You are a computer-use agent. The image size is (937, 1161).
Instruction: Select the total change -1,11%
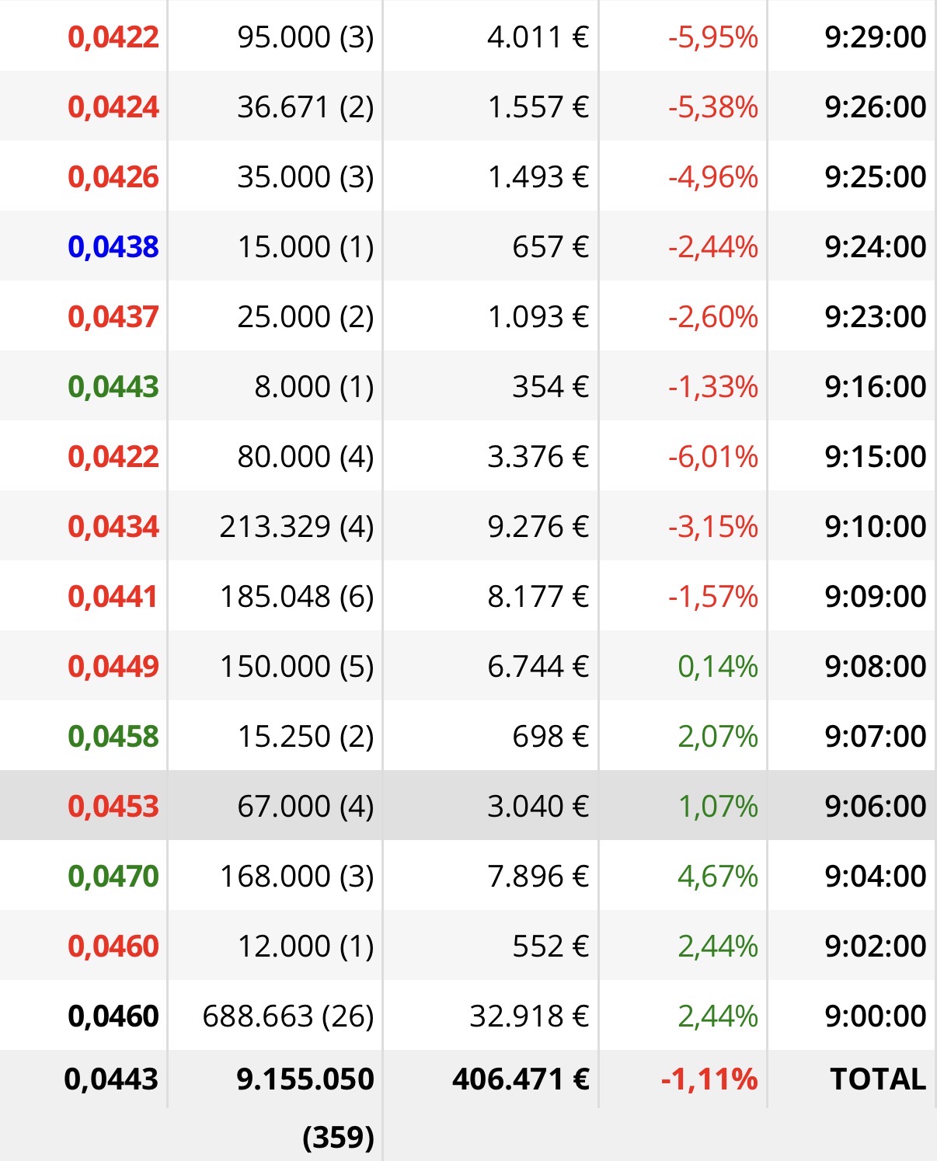point(709,1079)
